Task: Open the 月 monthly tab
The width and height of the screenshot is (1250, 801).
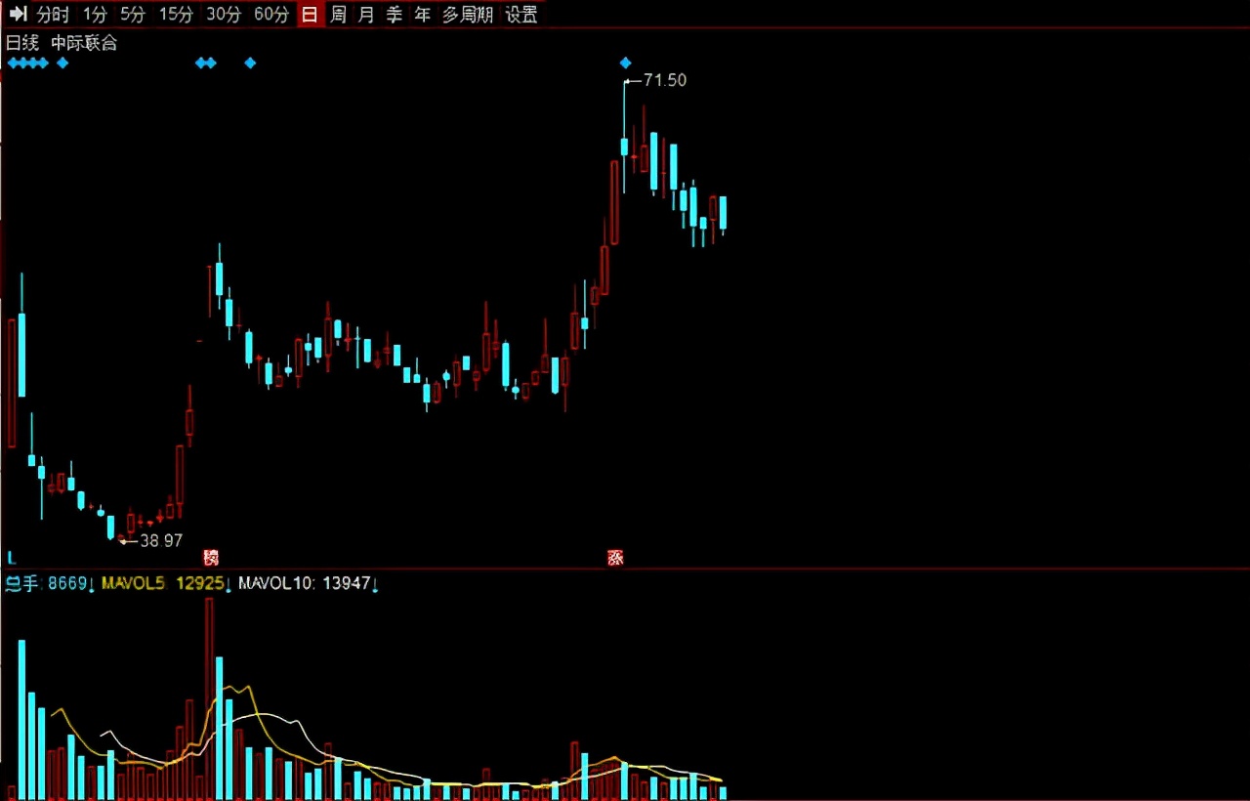Action: [x=366, y=14]
